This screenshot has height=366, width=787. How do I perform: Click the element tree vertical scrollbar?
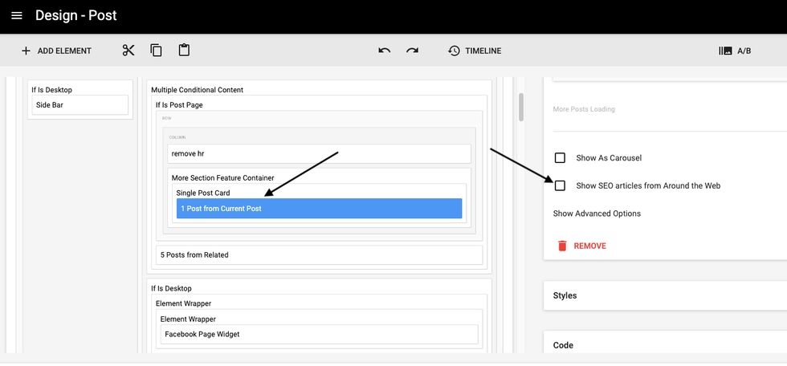pyautogui.click(x=521, y=107)
